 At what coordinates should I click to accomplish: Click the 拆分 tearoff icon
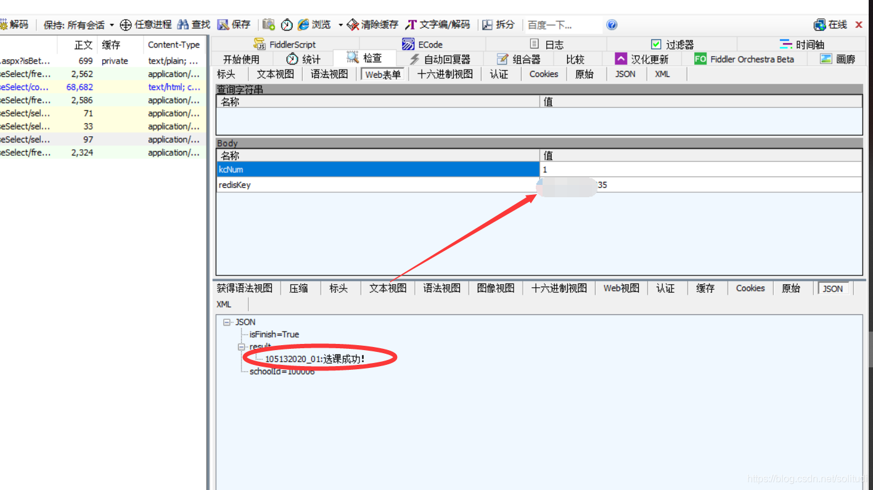(488, 25)
